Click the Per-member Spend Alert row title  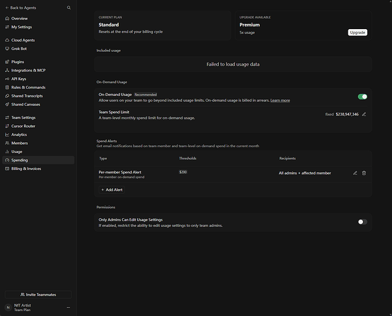(x=120, y=172)
